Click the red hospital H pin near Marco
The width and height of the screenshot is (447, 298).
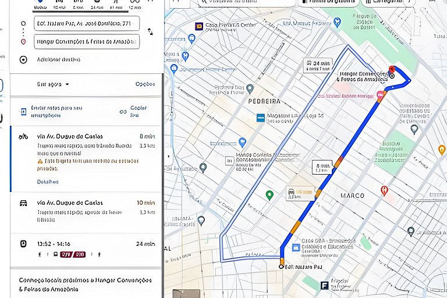(x=384, y=190)
